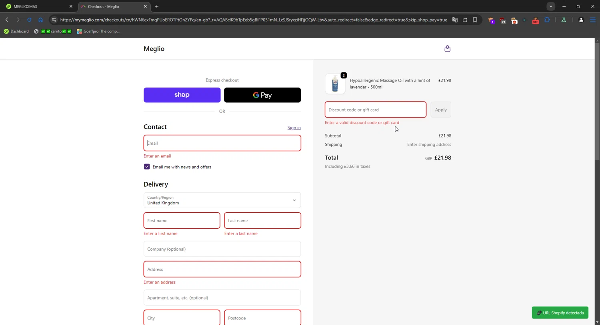Select the Checkout - Meglio tab
Viewport: 600px width, 325px height.
(114, 6)
